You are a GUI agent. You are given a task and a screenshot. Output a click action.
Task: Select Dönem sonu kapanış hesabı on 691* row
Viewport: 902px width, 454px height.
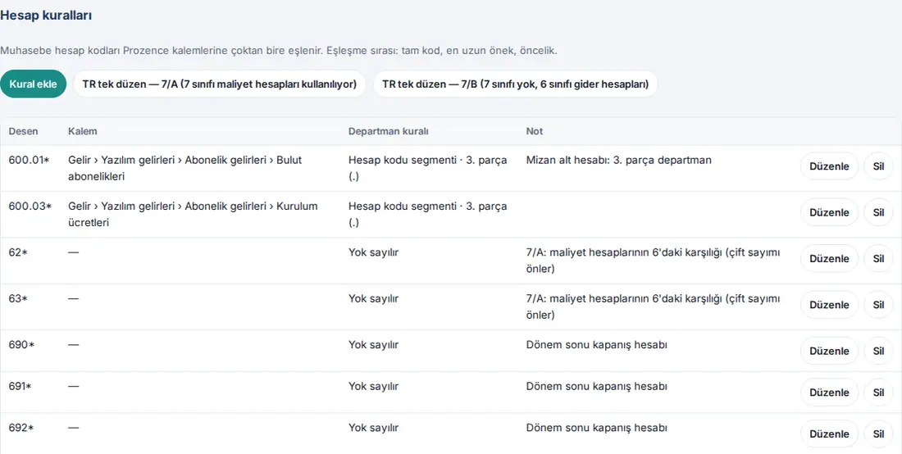pos(596,386)
